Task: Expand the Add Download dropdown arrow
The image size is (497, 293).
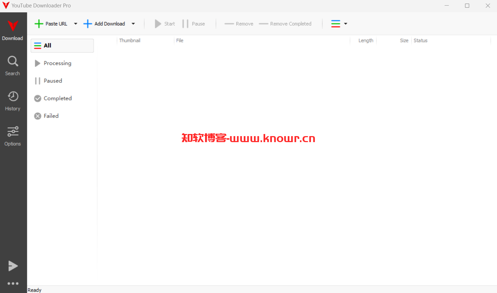Action: pyautogui.click(x=133, y=24)
